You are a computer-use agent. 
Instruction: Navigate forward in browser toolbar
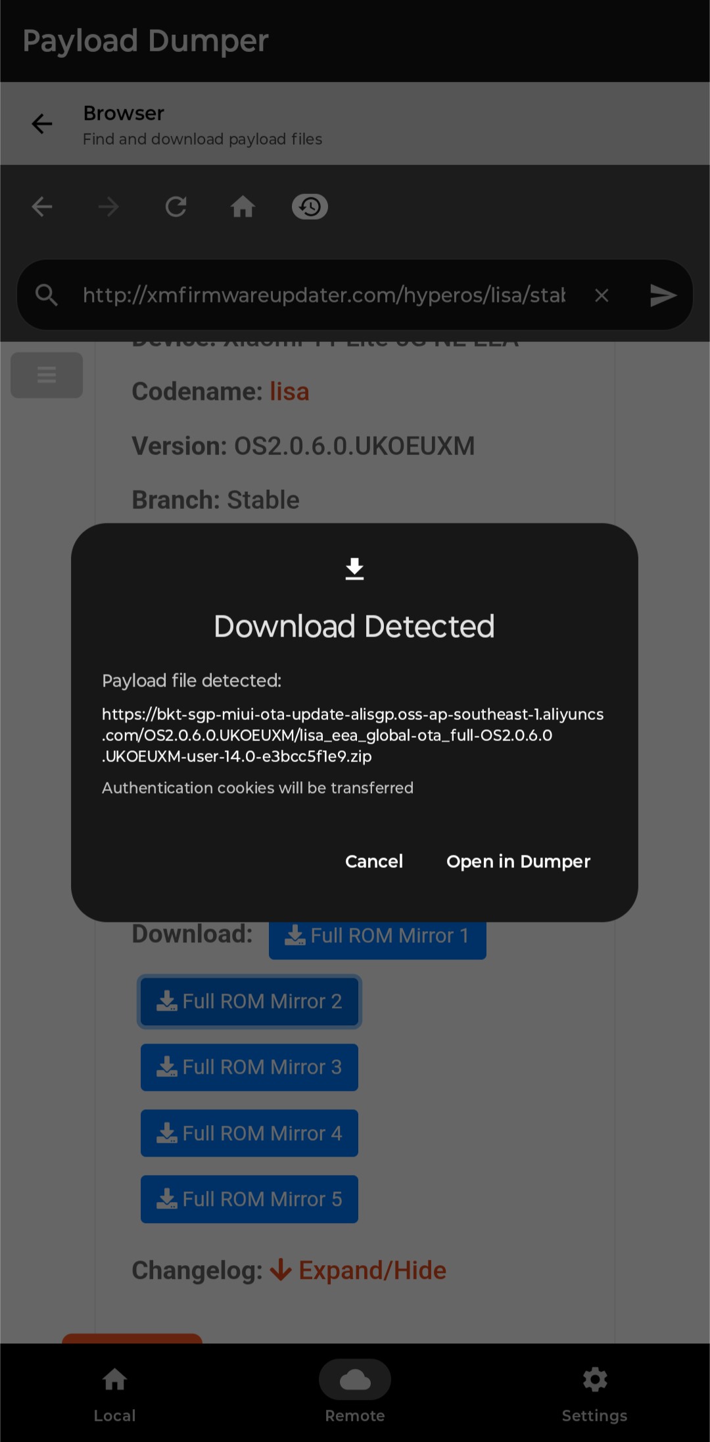tap(108, 206)
